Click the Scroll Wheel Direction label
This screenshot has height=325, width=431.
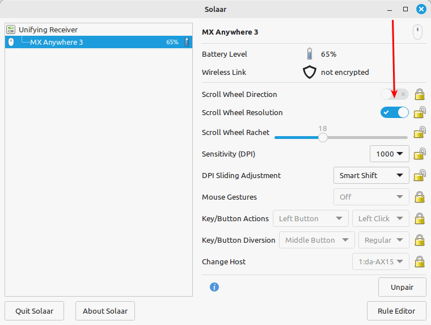point(239,94)
